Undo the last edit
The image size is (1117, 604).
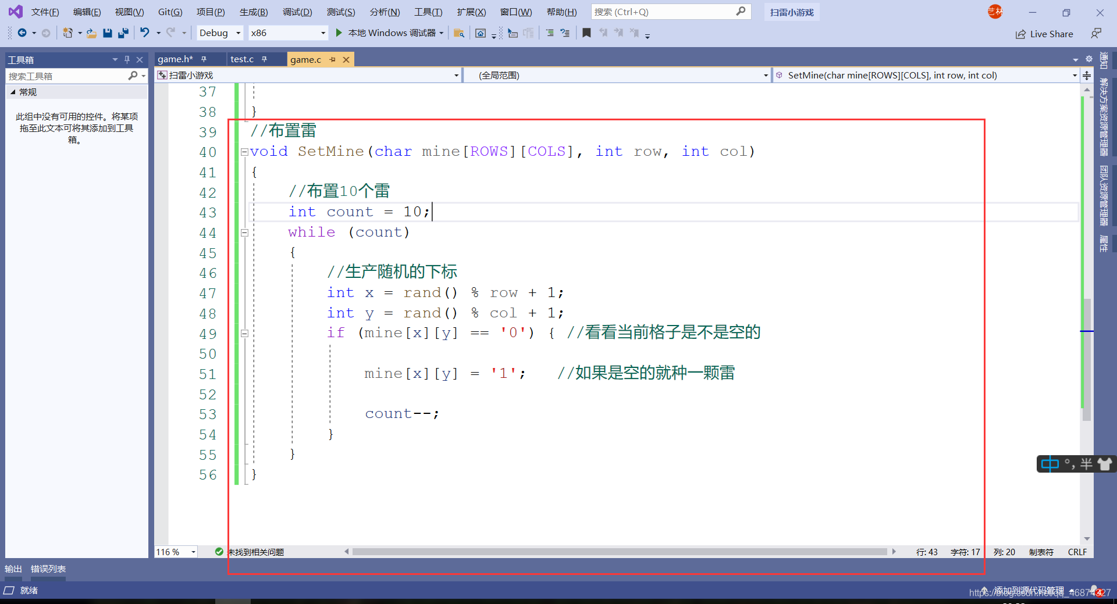click(145, 33)
